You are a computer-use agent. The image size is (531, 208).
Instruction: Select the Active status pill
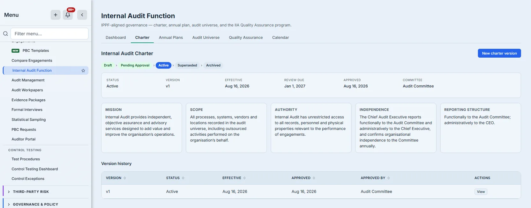tap(163, 65)
